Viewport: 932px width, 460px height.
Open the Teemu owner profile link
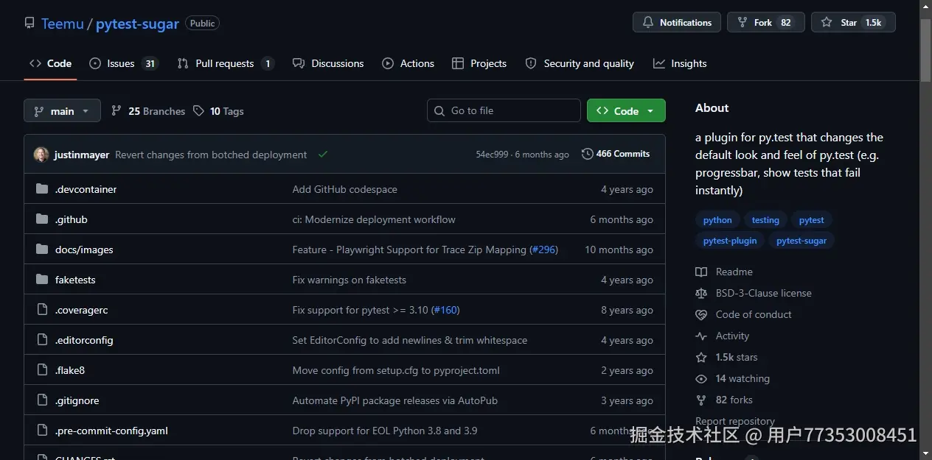click(63, 24)
